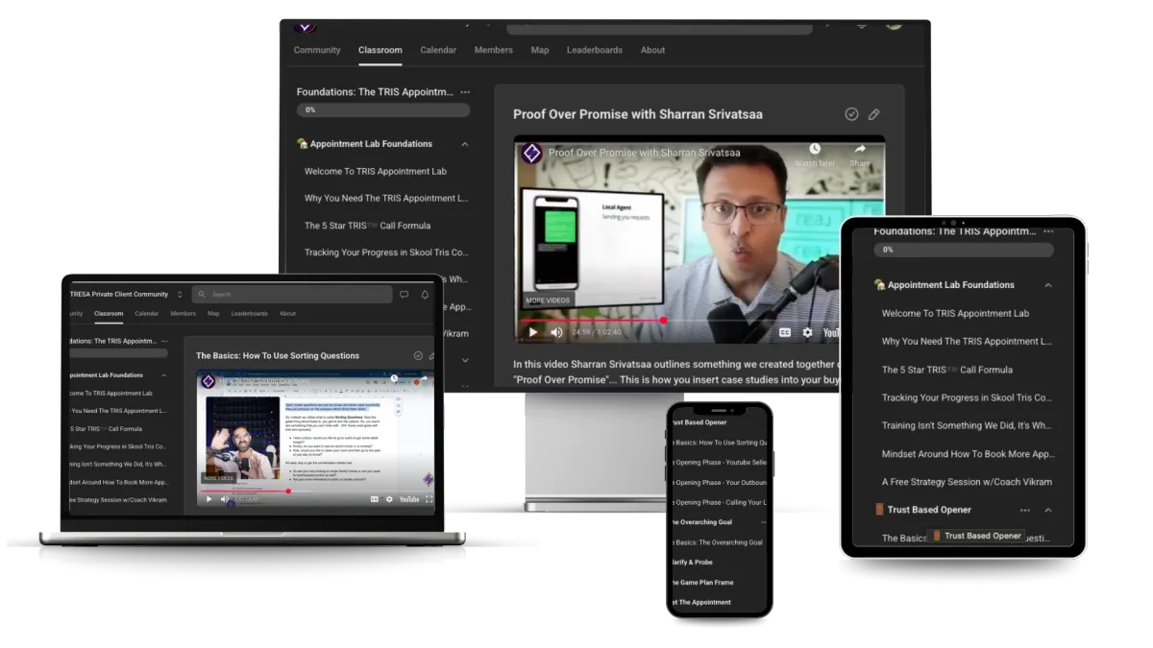Open A Free Strategy Session lesson on the laptop
Image resolution: width=1153 pixels, height=648 pixels.
tap(120, 499)
